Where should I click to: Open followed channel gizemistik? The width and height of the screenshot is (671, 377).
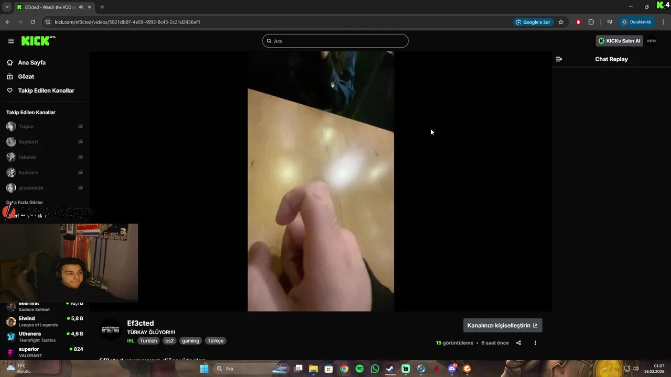(x=45, y=187)
